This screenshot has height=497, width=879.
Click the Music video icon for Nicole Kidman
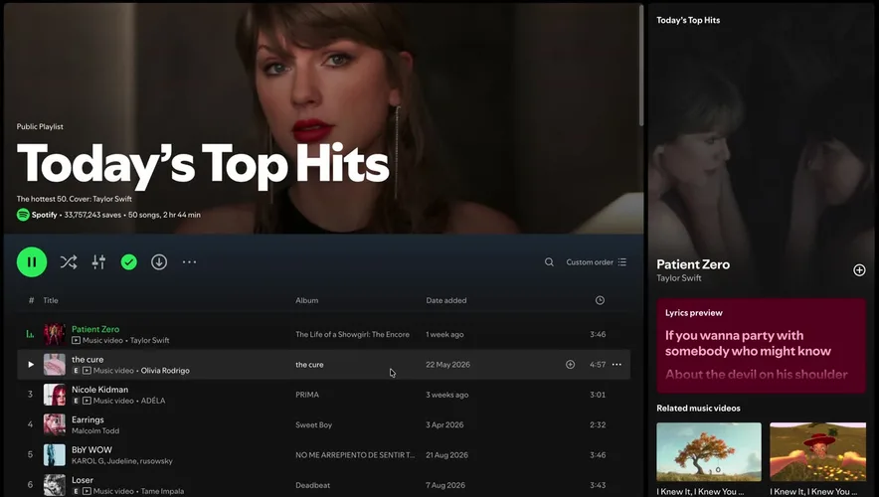[x=87, y=401]
